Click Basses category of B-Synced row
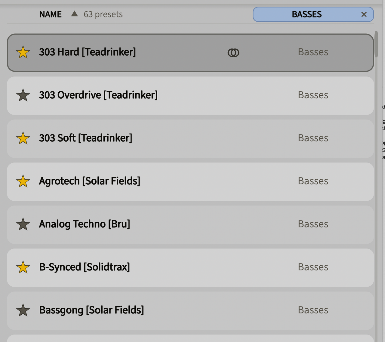 [313, 267]
